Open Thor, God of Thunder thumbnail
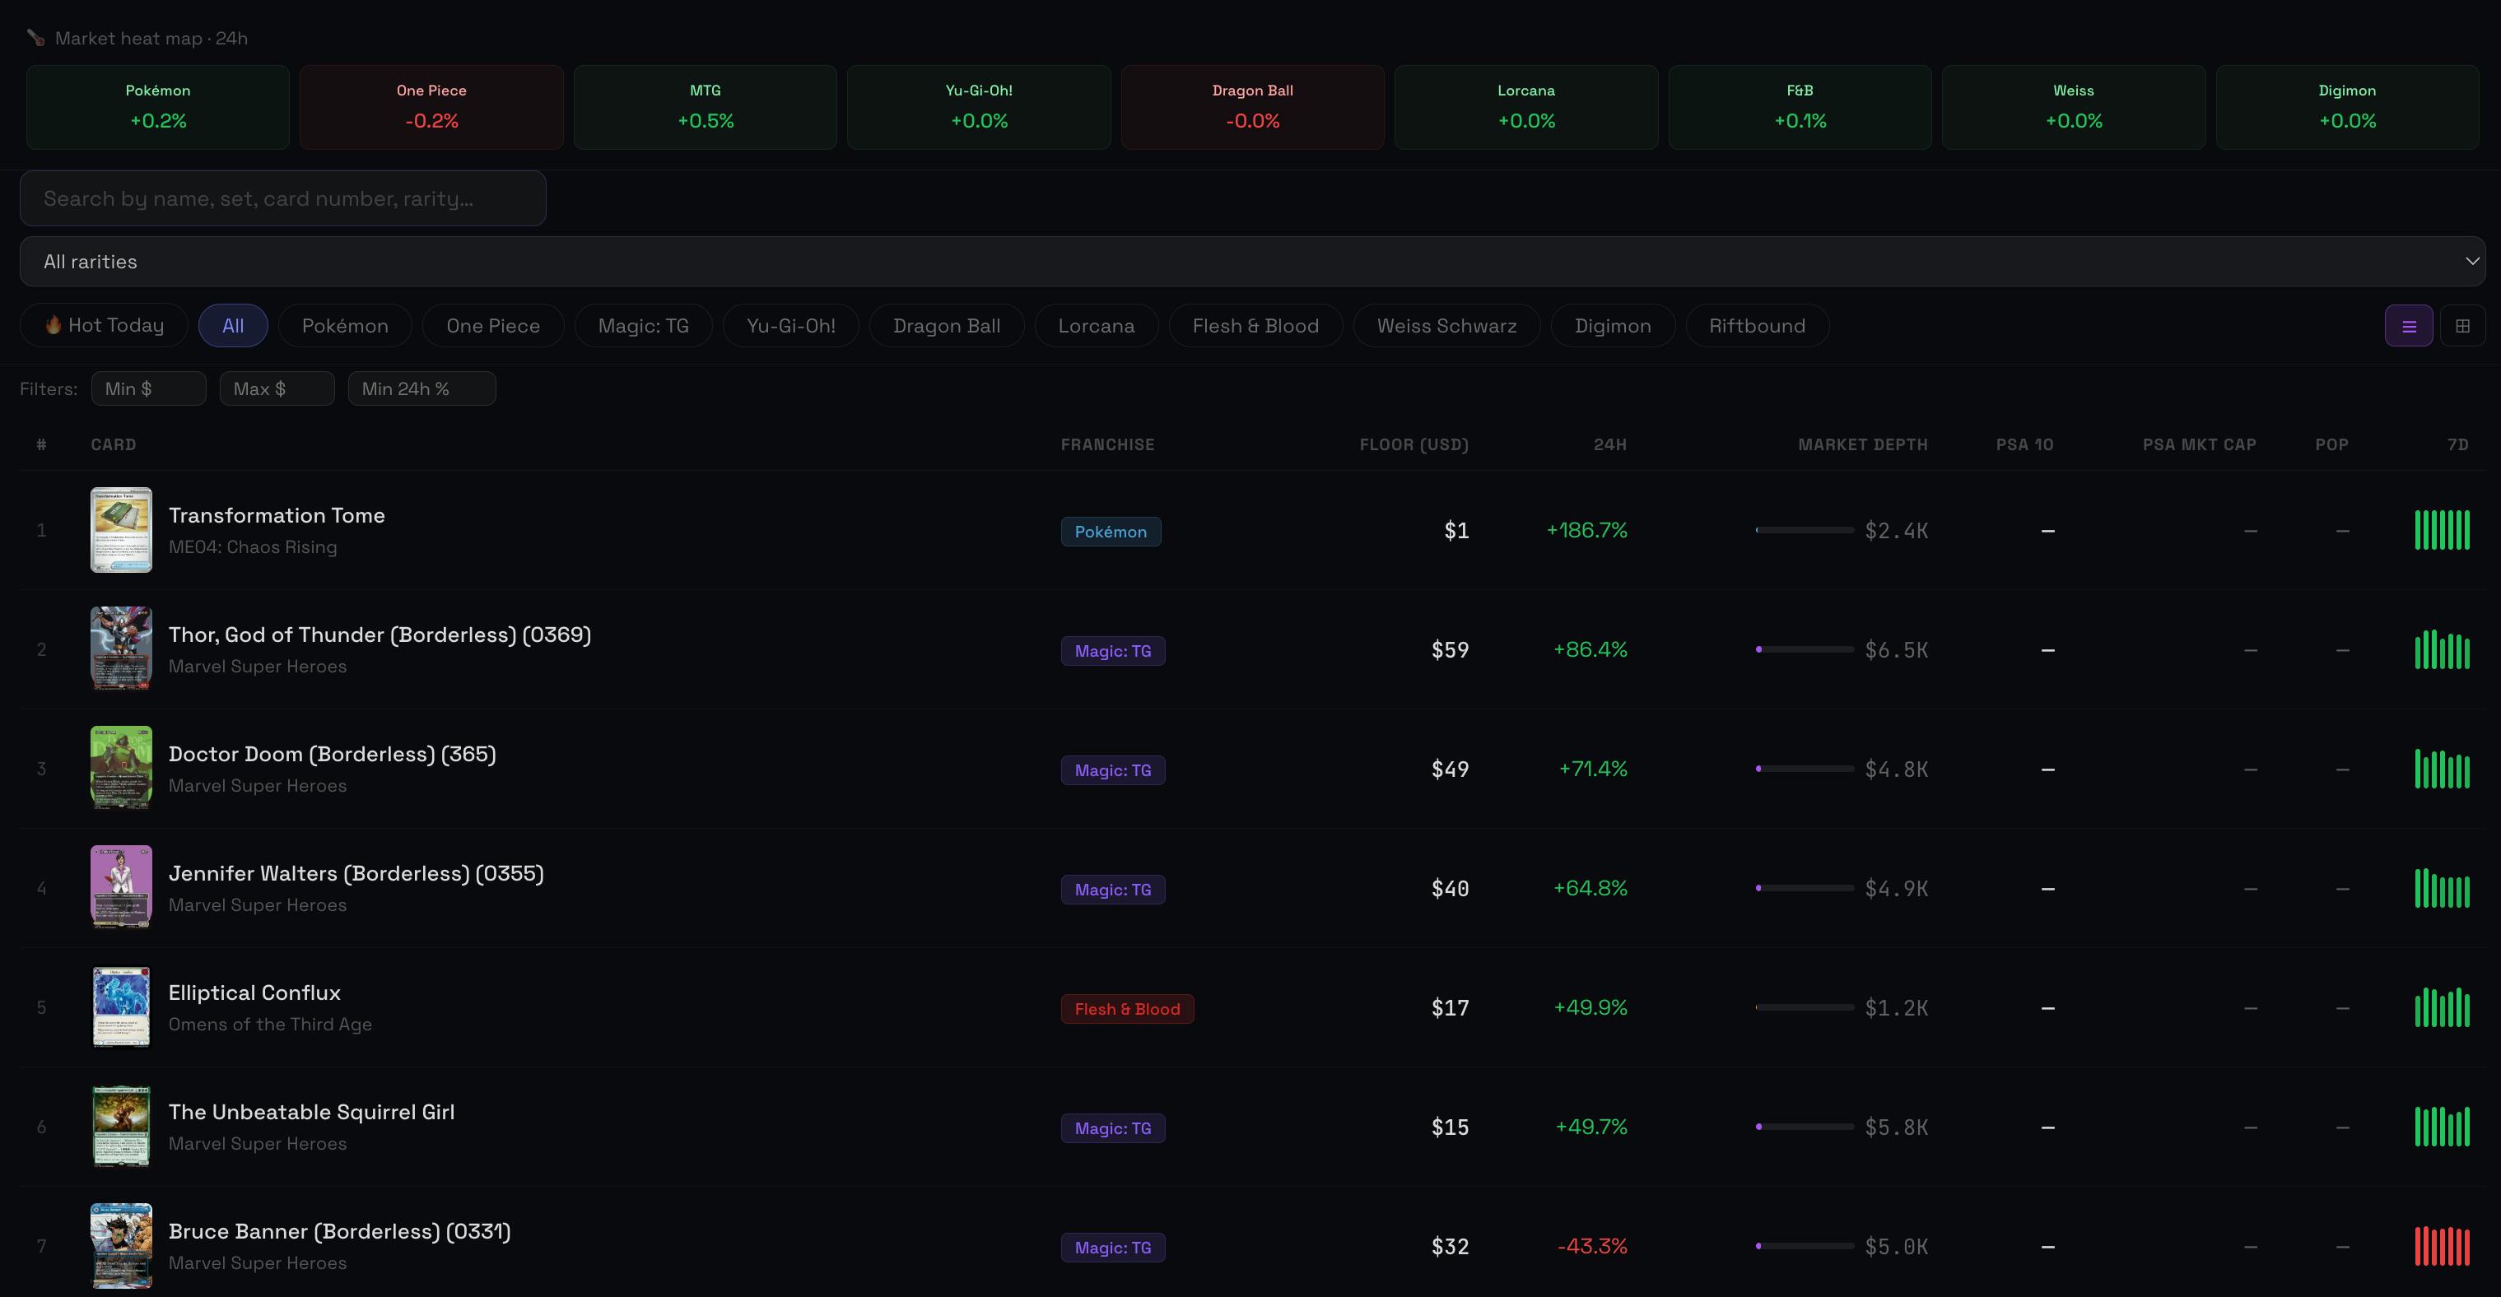The width and height of the screenshot is (2501, 1297). click(121, 649)
